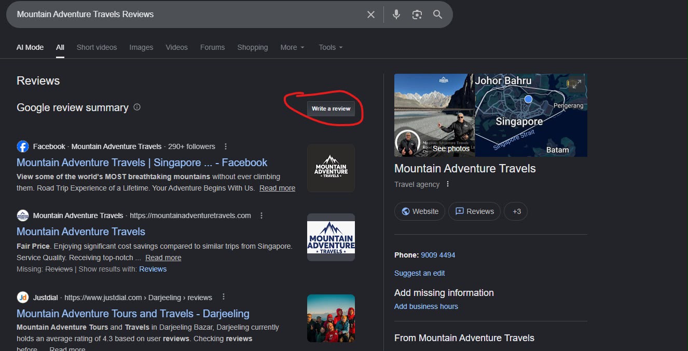Click the globe icon in the Website button
The image size is (688, 351).
(x=405, y=211)
